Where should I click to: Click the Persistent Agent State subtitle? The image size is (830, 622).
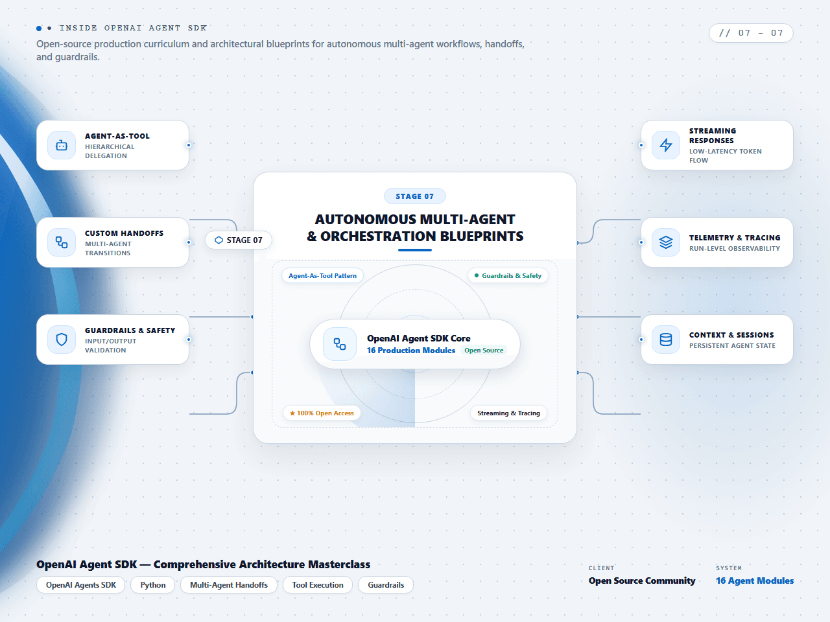tap(732, 346)
